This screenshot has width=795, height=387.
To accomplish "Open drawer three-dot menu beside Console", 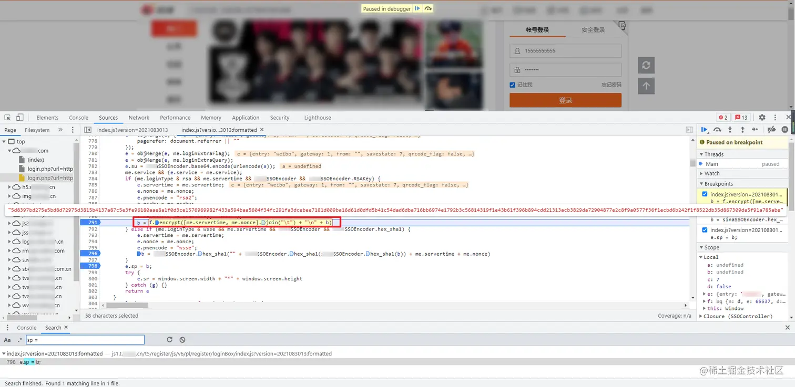I will click(7, 328).
